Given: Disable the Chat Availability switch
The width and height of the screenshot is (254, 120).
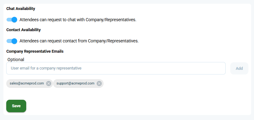Looking at the screenshot, I should 12,20.
